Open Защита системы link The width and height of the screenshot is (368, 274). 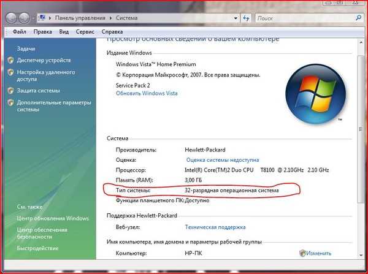(38, 91)
